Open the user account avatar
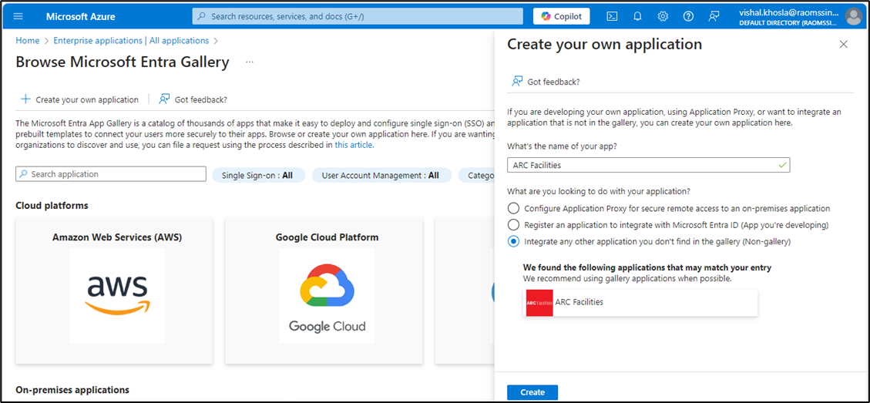Image resolution: width=870 pixels, height=403 pixels. 853,16
